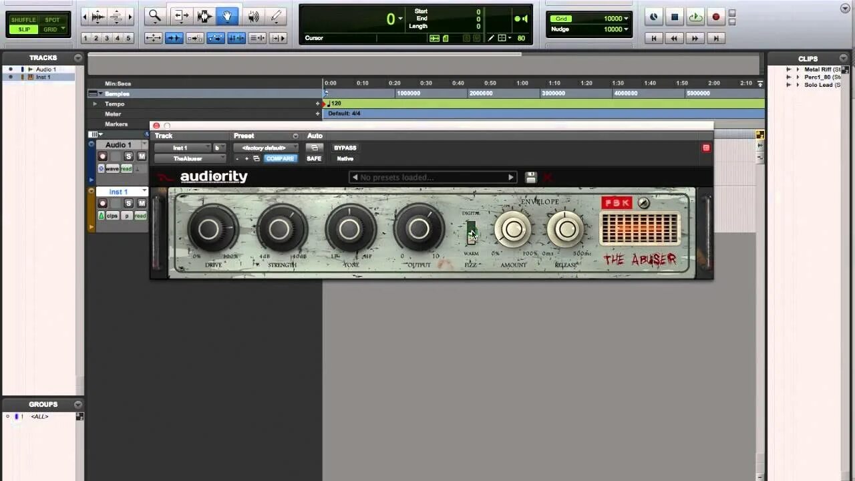Click Audiority save preset disk icon
The height and width of the screenshot is (481, 855).
[x=530, y=177]
